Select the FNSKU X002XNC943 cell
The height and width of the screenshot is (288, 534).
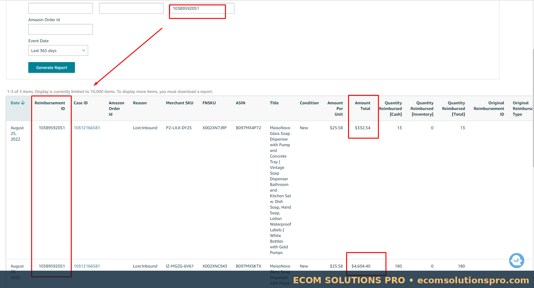[x=215, y=266]
